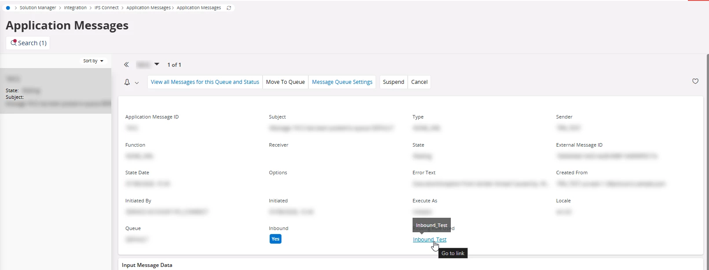Refresh the page via breadcrumb reload icon
Image resolution: width=709 pixels, height=270 pixels.
[229, 8]
